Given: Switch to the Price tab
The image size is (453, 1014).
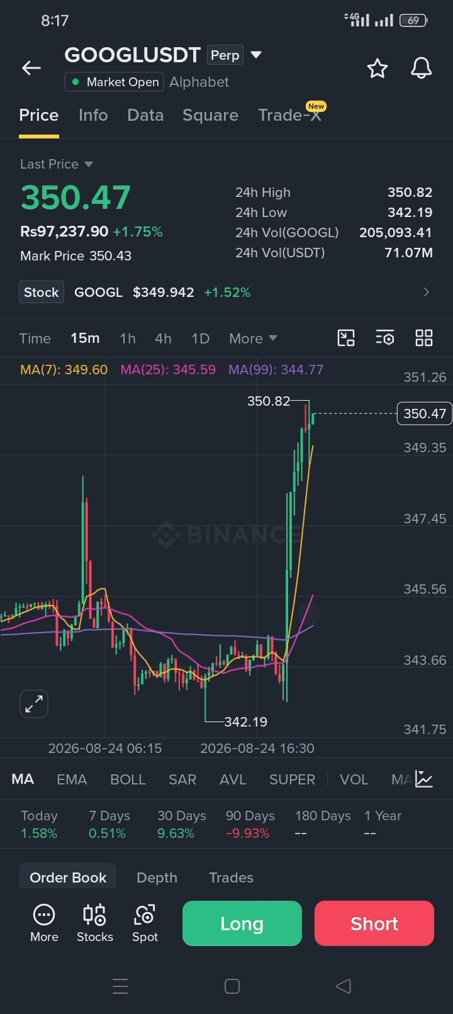Looking at the screenshot, I should click(39, 115).
